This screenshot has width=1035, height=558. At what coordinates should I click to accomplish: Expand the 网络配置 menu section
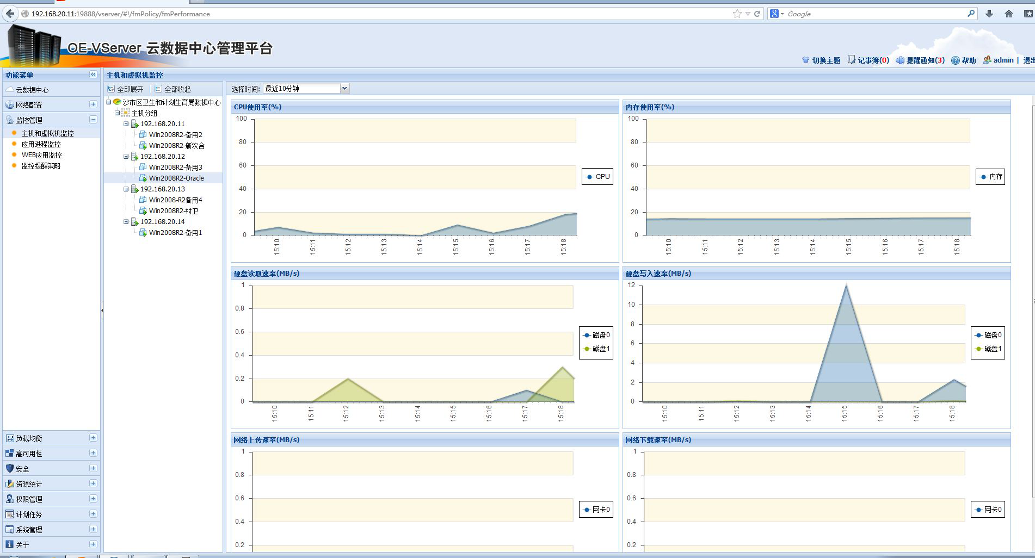93,104
